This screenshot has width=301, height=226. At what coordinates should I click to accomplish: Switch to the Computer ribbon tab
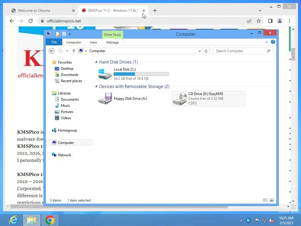(73, 42)
